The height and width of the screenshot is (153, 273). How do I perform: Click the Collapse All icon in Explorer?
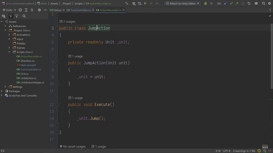click(x=32, y=10)
